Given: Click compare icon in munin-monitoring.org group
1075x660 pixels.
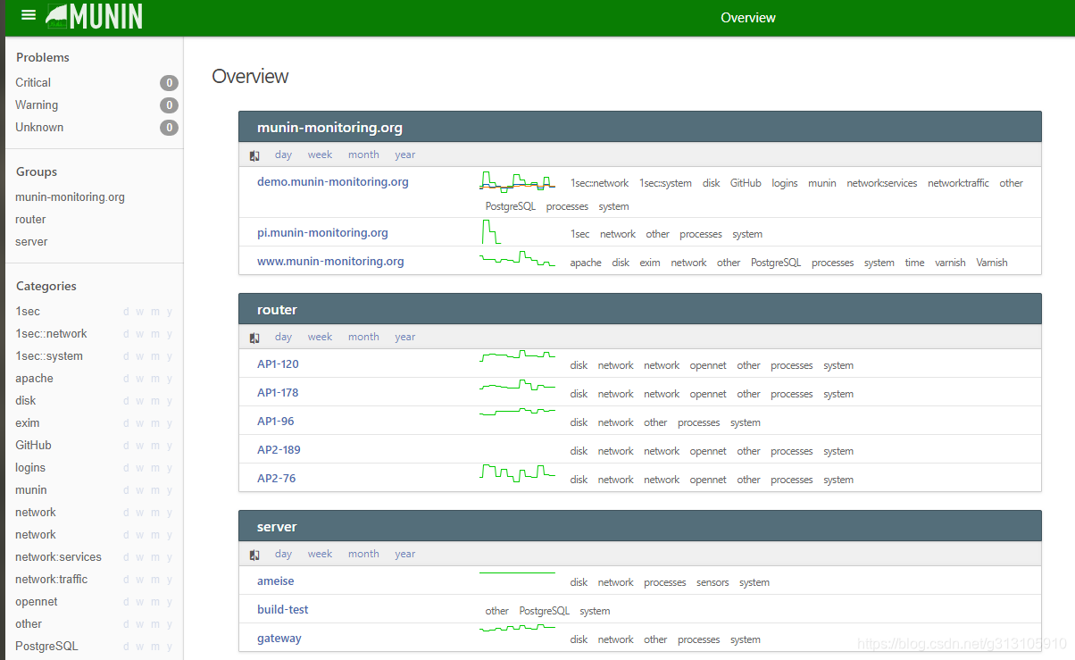Looking at the screenshot, I should tap(254, 155).
